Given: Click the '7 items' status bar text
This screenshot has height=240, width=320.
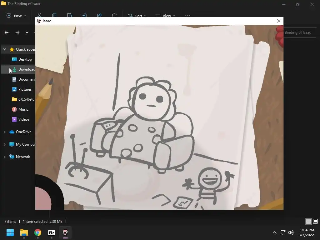Looking at the screenshot, I should 10,222.
